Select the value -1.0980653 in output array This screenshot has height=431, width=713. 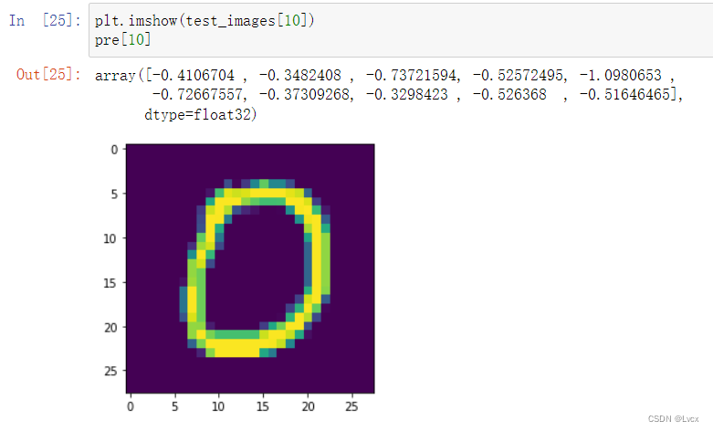point(621,75)
